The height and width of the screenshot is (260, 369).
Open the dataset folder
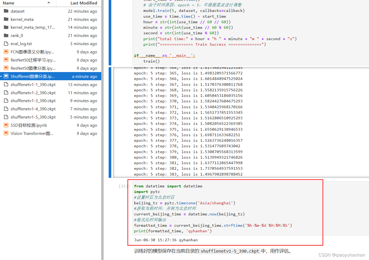[x=17, y=11]
